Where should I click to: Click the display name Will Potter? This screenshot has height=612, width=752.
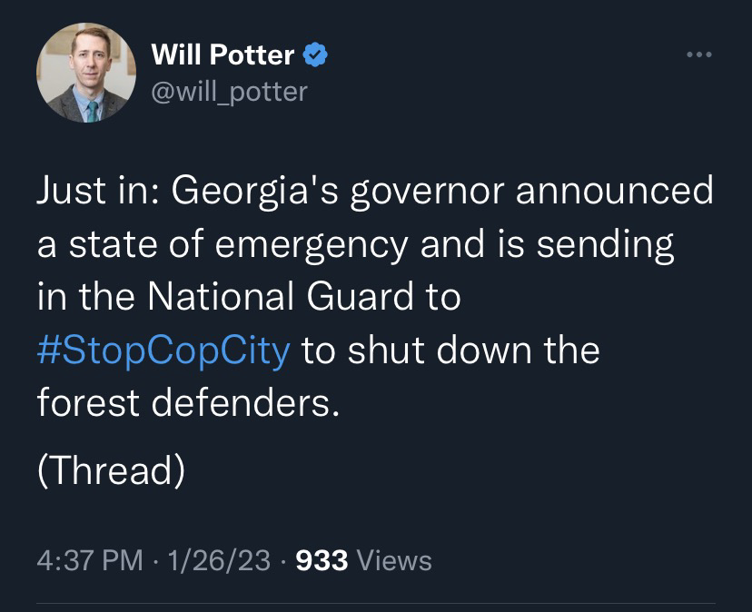coord(222,55)
